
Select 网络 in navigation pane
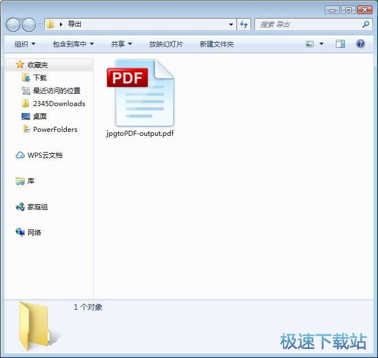[34, 232]
